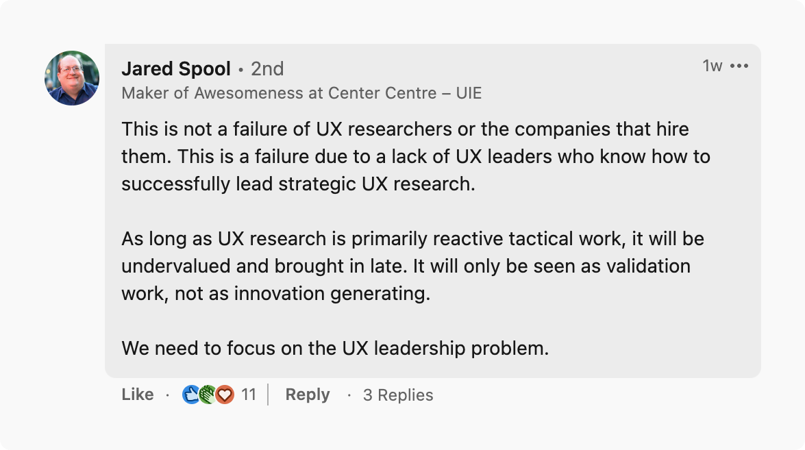The height and width of the screenshot is (450, 805).
Task: Open Jared Spool's profile photo
Action: click(72, 78)
